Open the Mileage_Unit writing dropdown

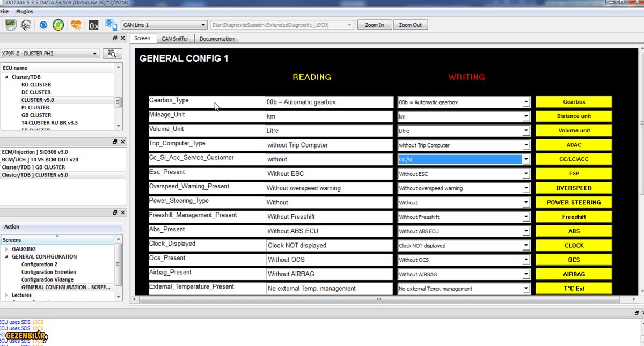[464, 116]
